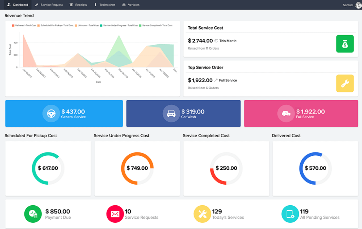Toggle the Delivered - Total Cost legend series

(24, 26)
